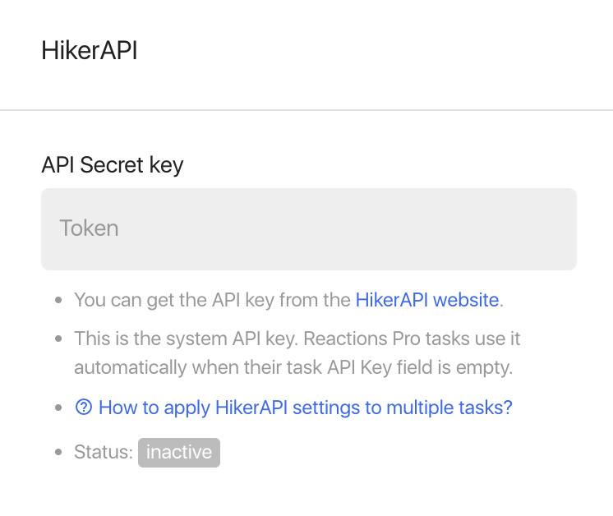
Task: Click the inactive status badge
Action: tap(179, 452)
